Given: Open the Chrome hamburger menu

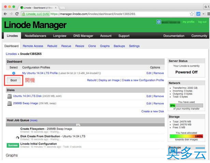Looking at the screenshot, I should click(x=209, y=14).
